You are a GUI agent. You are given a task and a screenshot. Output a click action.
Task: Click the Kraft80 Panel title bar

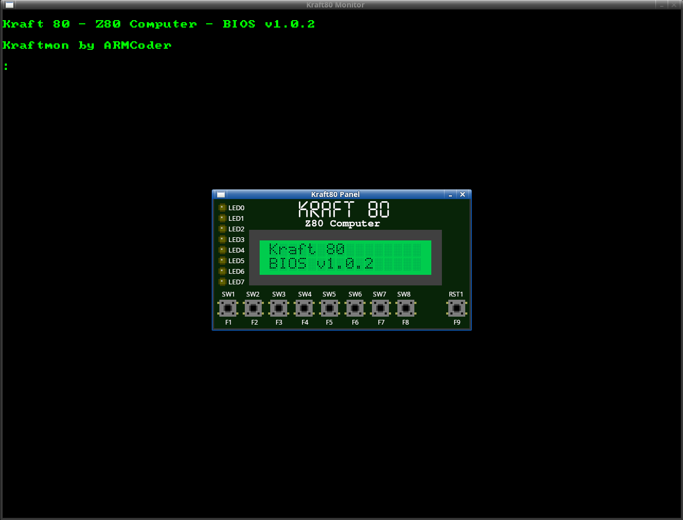tap(335, 194)
